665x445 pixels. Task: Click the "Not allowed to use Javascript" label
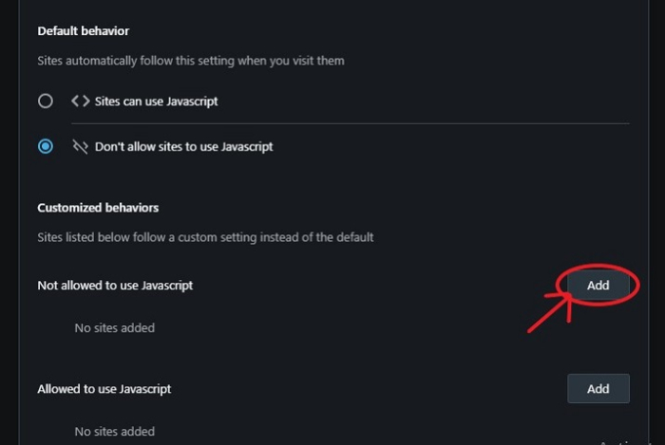coord(115,285)
